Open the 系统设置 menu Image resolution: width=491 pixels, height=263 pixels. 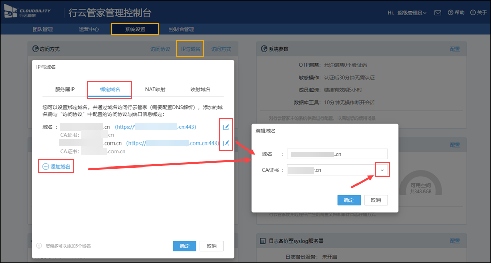pos(135,29)
